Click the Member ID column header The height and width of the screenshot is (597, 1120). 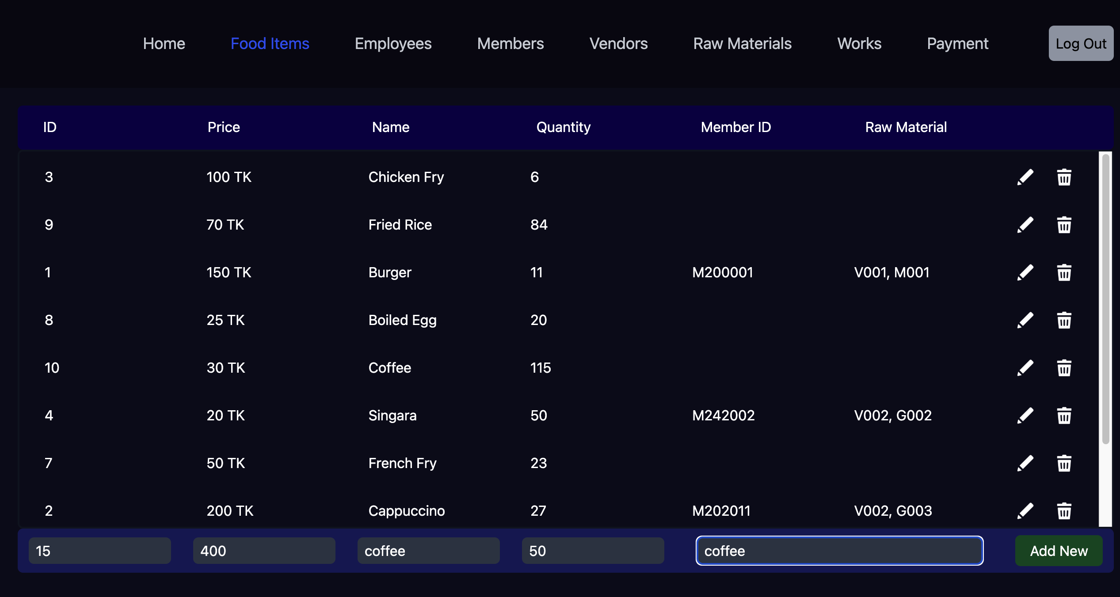(736, 127)
